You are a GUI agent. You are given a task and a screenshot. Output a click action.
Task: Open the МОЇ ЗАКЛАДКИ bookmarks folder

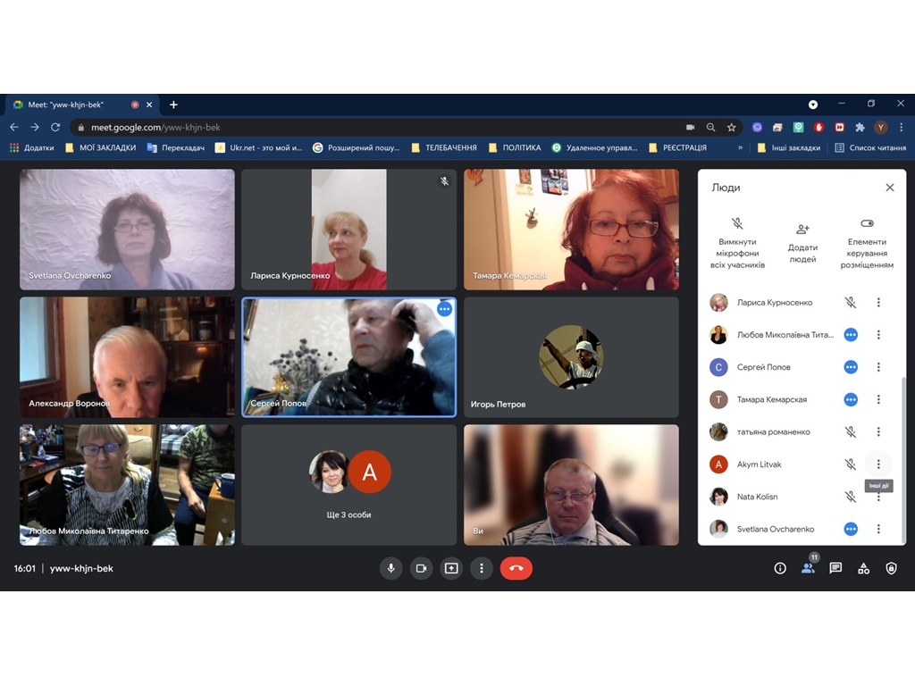click(101, 147)
